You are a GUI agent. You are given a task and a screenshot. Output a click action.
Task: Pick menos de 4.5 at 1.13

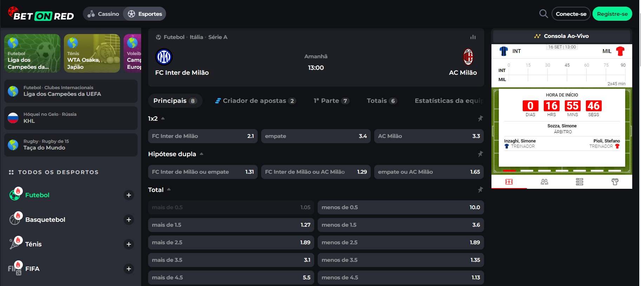tap(401, 278)
